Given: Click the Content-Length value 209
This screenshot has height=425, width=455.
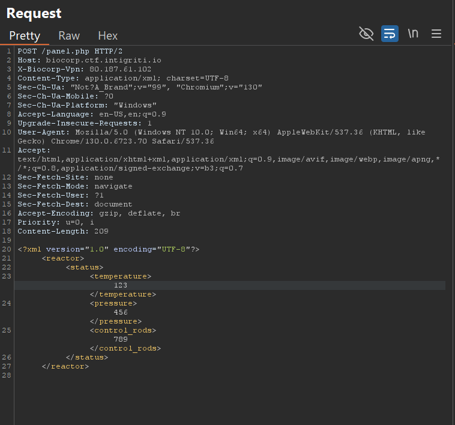Looking at the screenshot, I should point(101,231).
